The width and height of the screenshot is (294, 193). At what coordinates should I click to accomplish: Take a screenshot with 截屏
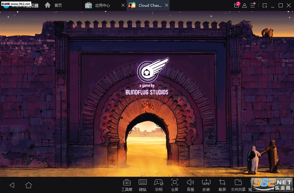tap(222, 185)
